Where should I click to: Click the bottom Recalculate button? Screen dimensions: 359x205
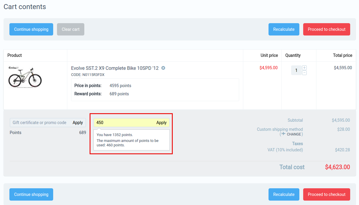click(x=284, y=194)
